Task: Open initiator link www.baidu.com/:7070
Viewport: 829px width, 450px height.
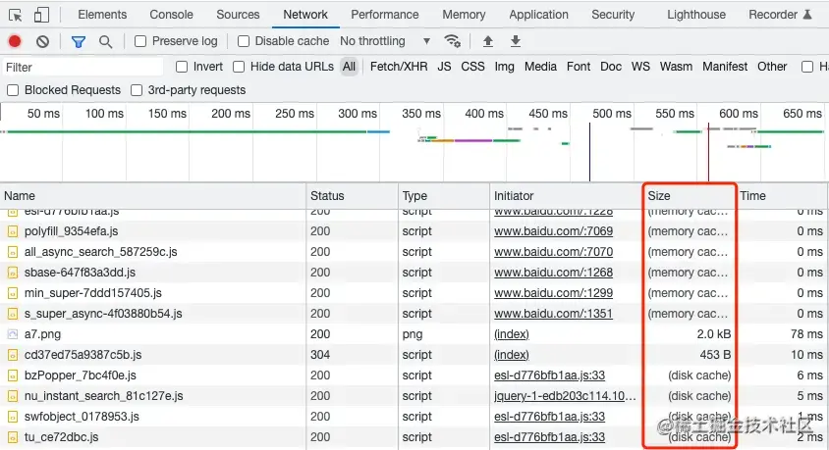Action: 553,252
